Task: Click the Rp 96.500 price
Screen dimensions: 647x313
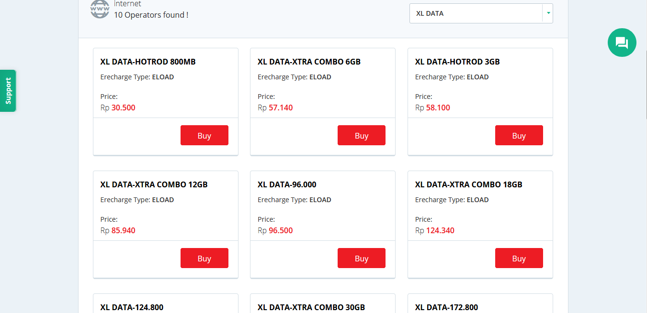Action: (x=275, y=230)
